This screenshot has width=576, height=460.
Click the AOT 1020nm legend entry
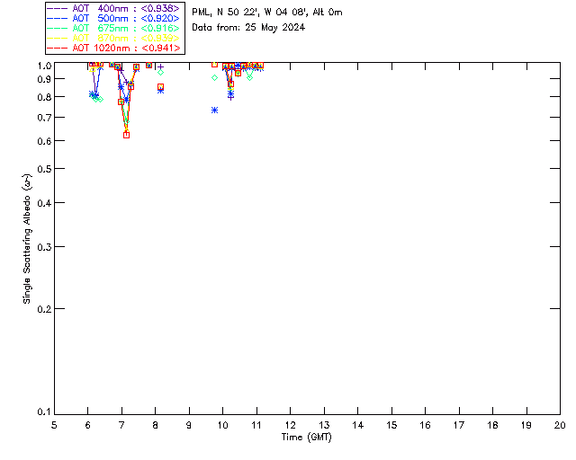(x=115, y=48)
